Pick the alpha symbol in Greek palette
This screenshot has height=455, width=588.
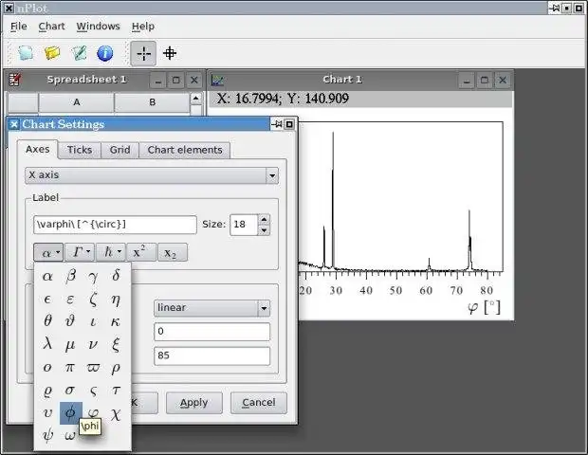pyautogui.click(x=47, y=277)
